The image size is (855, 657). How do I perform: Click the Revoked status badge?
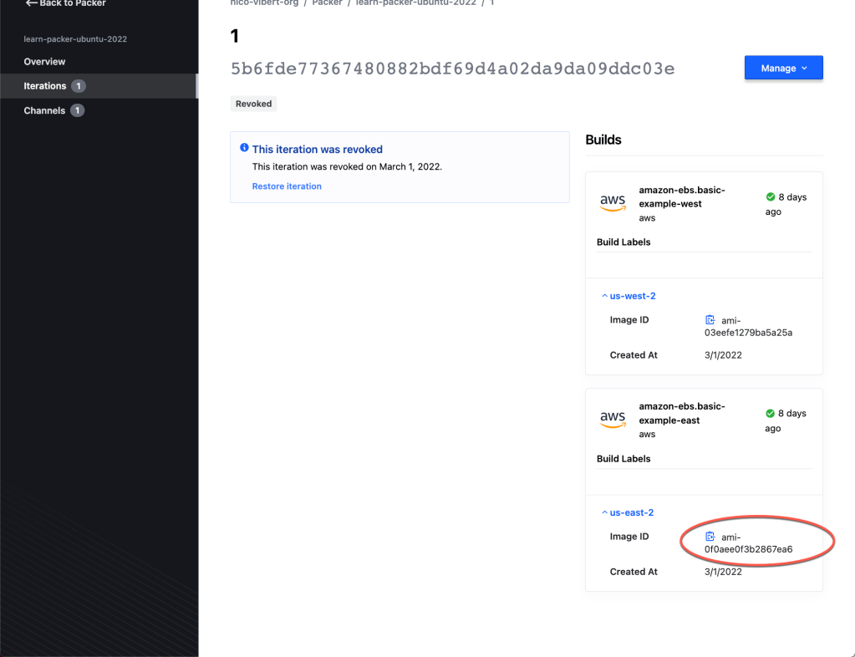[x=253, y=104]
